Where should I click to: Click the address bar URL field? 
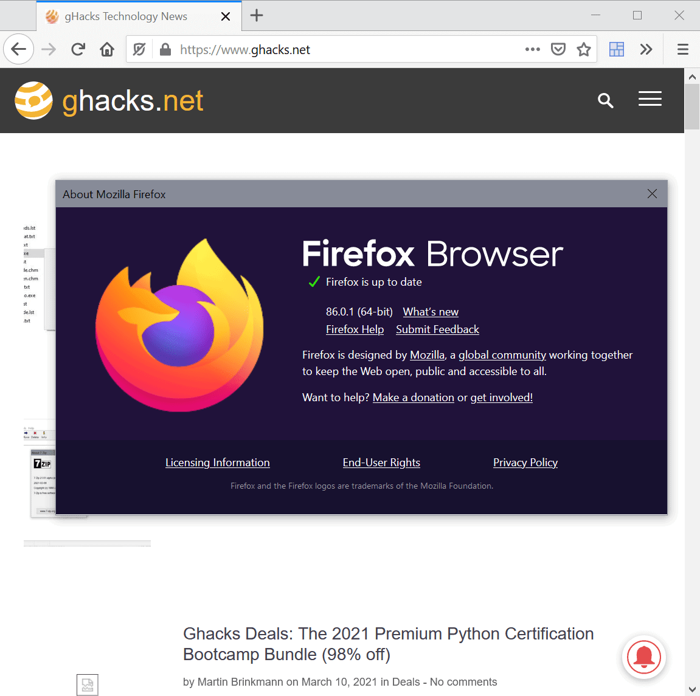pyautogui.click(x=349, y=49)
